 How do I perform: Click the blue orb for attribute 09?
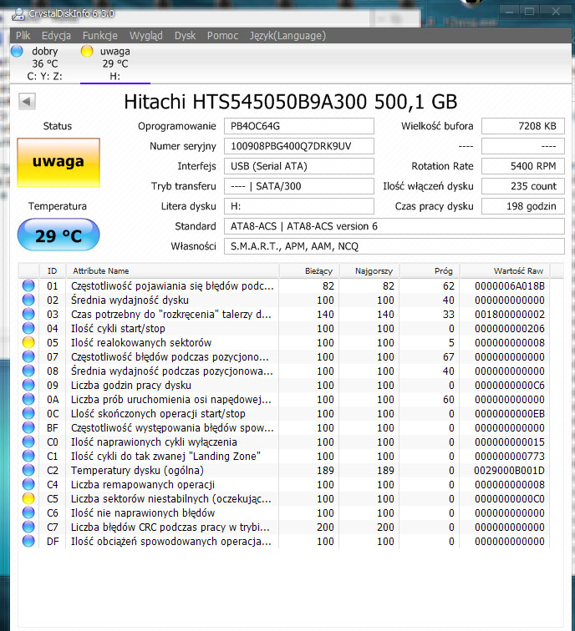(28, 385)
